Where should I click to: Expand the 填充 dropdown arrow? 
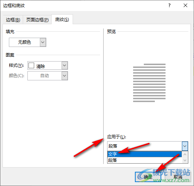click(x=43, y=42)
